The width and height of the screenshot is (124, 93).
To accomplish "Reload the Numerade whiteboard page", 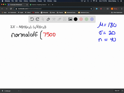I will [11, 9].
